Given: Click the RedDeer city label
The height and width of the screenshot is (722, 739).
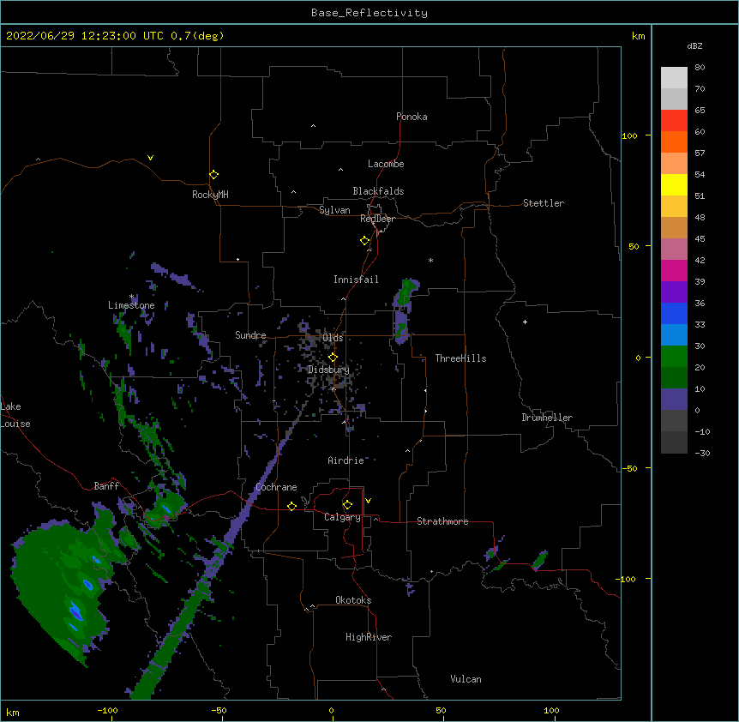Looking at the screenshot, I should point(377,219).
